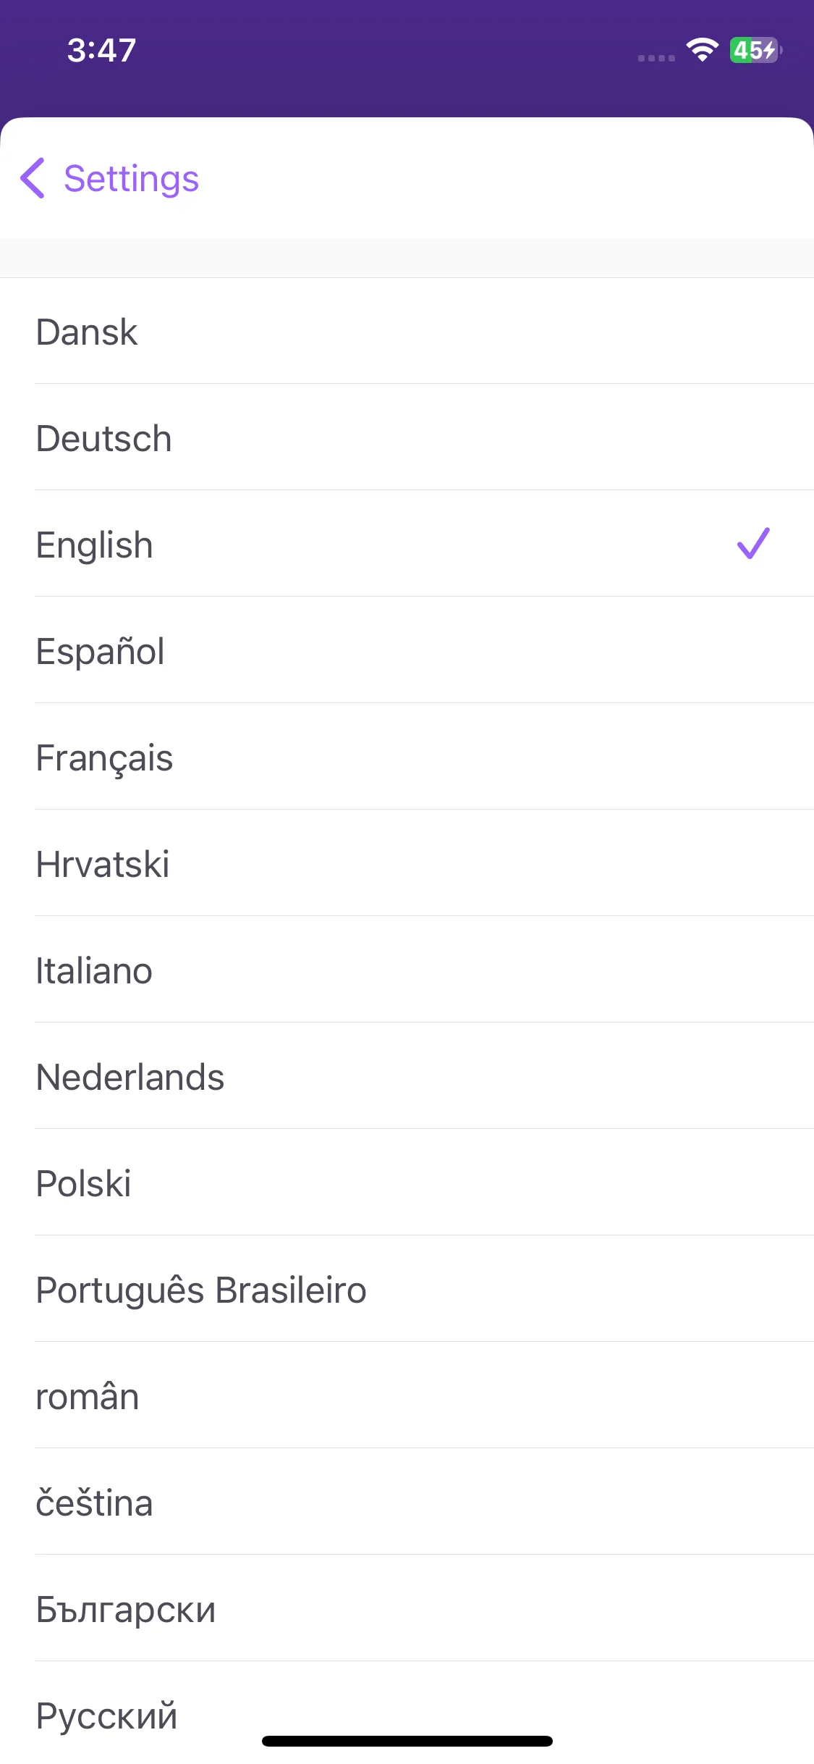The height and width of the screenshot is (1764, 814).
Task: Pick Français from the language list
Action: [407, 757]
